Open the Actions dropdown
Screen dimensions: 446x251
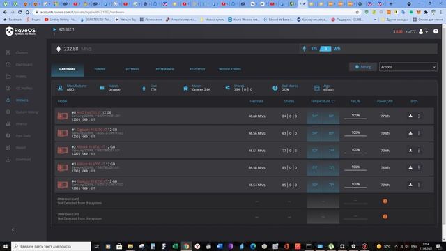pyautogui.click(x=408, y=67)
